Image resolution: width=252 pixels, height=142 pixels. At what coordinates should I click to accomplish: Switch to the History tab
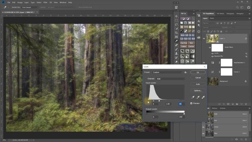coord(214,108)
